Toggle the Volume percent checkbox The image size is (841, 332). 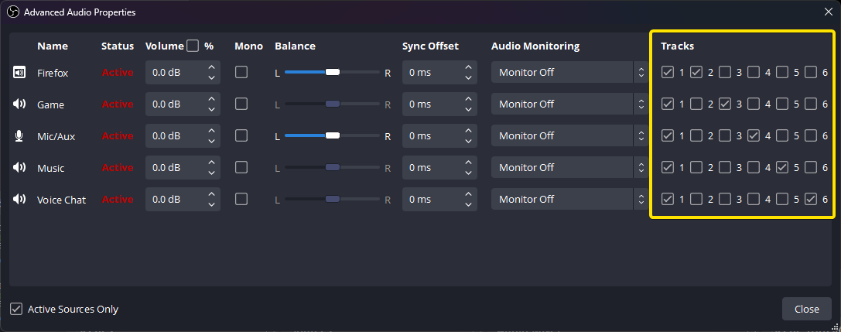(193, 46)
